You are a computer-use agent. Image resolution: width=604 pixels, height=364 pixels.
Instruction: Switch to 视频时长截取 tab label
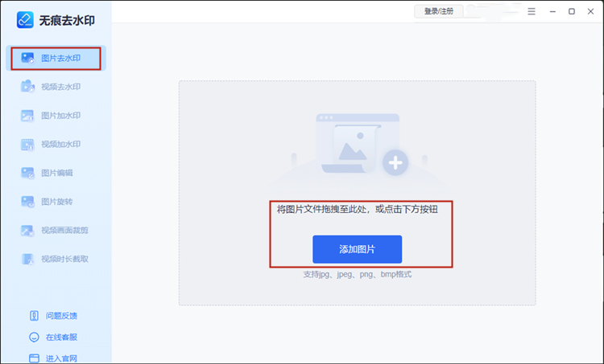tap(64, 259)
